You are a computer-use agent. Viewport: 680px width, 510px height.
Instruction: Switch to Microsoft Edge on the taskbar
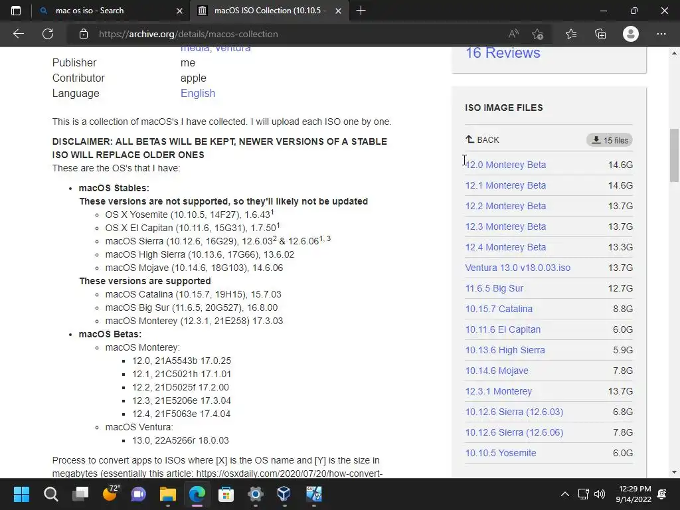point(197,494)
